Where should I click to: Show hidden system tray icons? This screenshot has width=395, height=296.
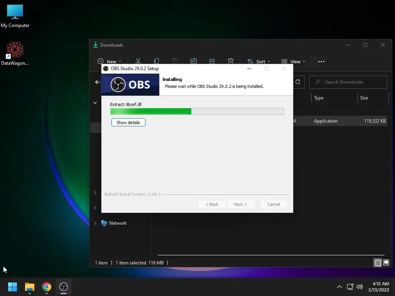[x=339, y=287]
